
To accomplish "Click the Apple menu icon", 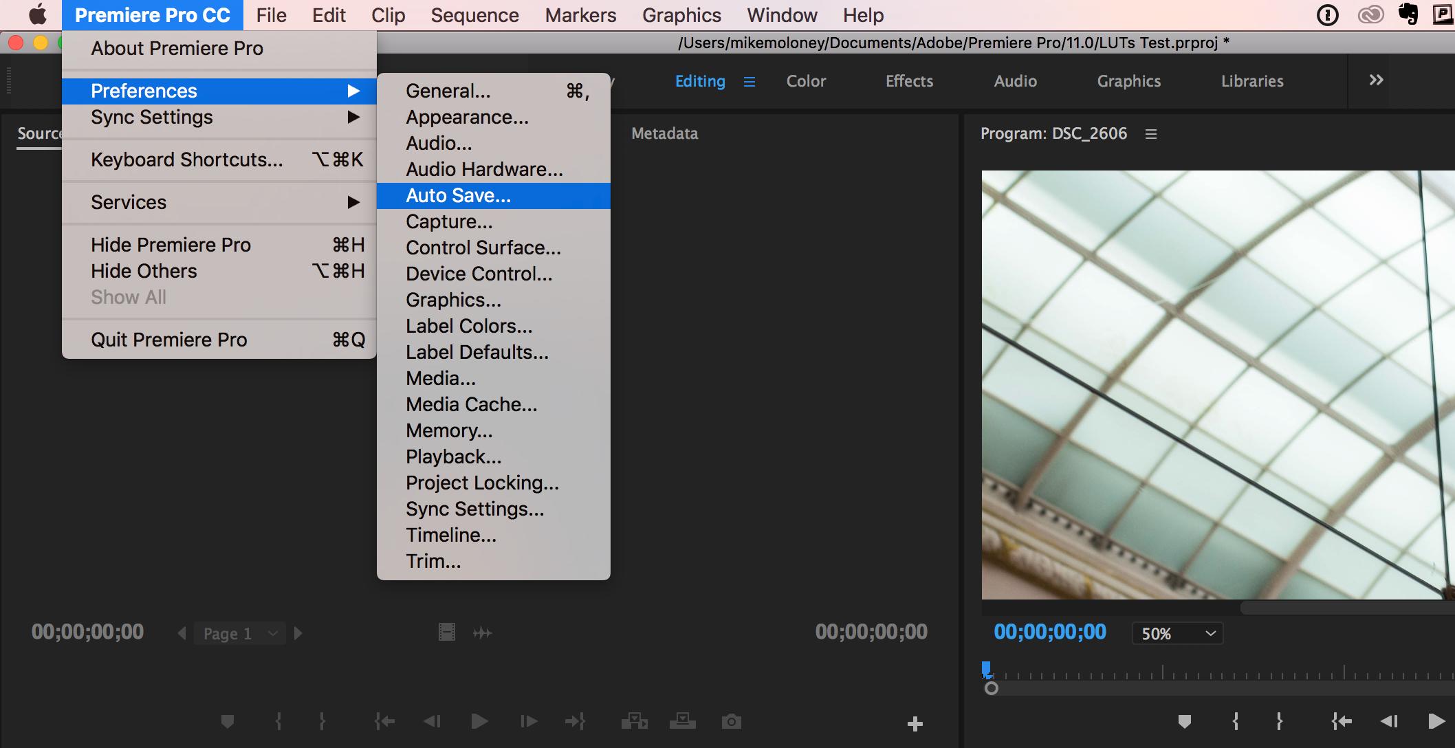I will click(37, 14).
